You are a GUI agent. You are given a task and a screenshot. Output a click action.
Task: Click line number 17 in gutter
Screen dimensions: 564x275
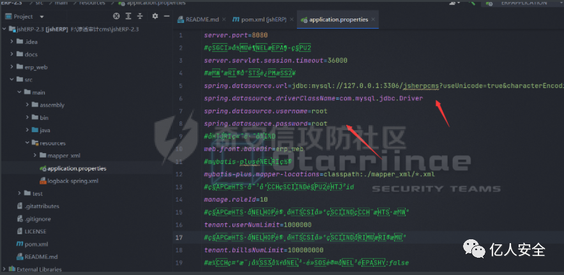pos(180,237)
